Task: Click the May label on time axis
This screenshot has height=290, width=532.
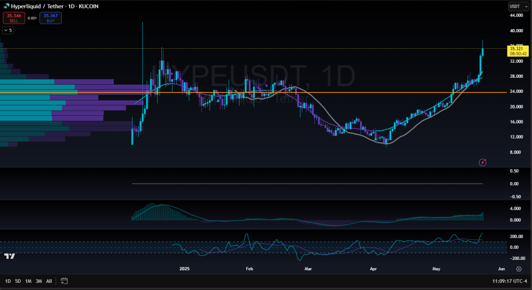Action: pyautogui.click(x=436, y=269)
